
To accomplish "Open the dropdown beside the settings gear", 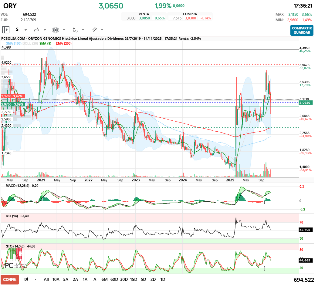I will point(64,30).
